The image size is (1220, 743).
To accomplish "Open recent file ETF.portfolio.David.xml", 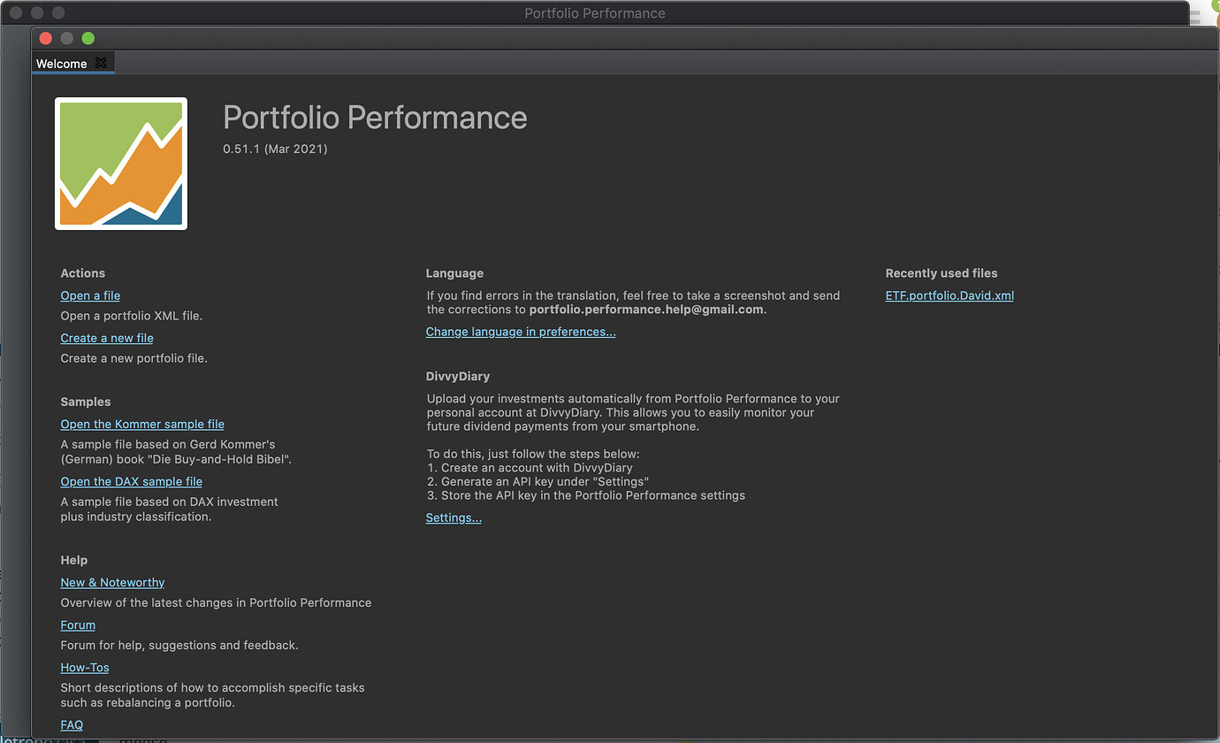I will click(x=949, y=295).
